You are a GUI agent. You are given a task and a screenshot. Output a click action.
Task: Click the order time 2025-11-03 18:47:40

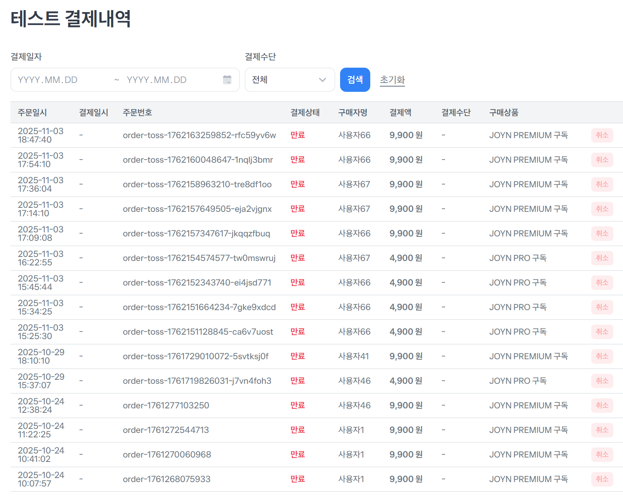point(41,135)
